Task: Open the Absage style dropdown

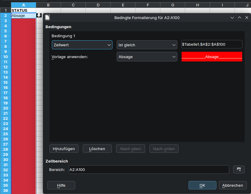Action: coord(147,57)
